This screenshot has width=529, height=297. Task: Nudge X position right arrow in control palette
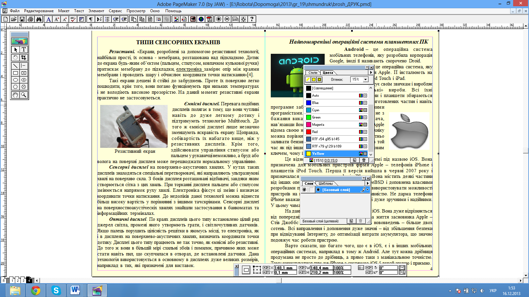268,268
